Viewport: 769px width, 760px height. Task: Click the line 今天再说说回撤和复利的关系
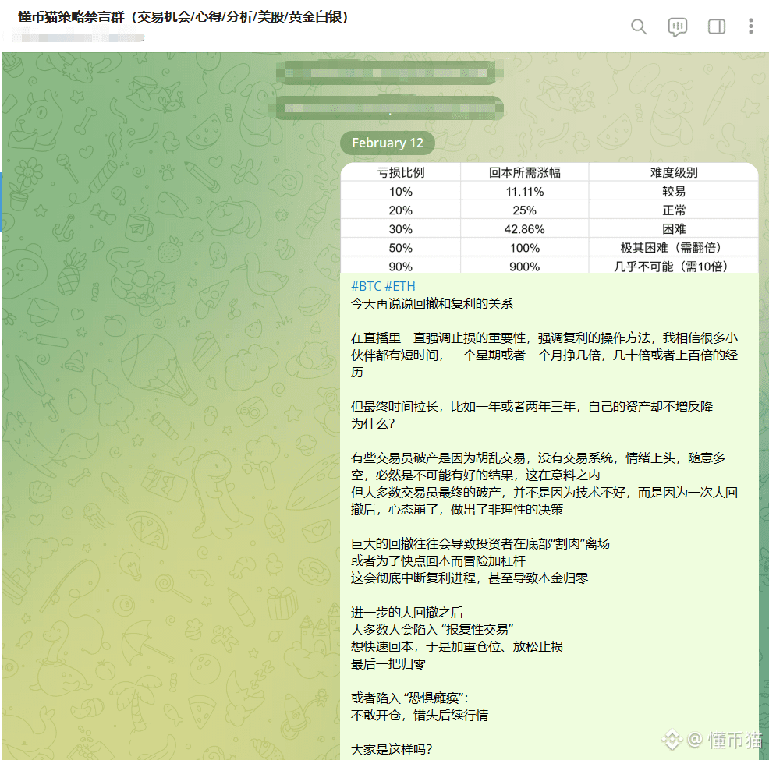click(431, 304)
